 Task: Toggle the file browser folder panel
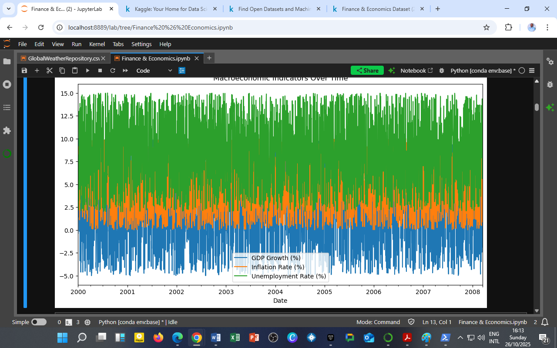click(7, 61)
